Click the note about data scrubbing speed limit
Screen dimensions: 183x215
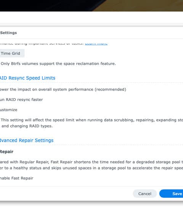tap(91, 123)
